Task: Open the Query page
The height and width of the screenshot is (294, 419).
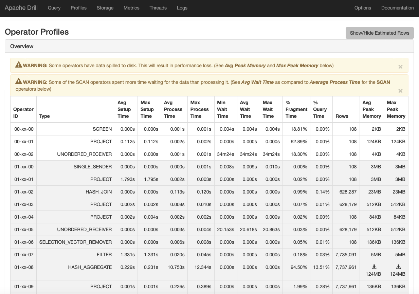Action: tap(54, 8)
